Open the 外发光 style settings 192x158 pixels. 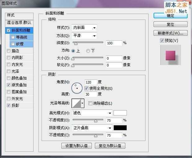(x=19, y=98)
